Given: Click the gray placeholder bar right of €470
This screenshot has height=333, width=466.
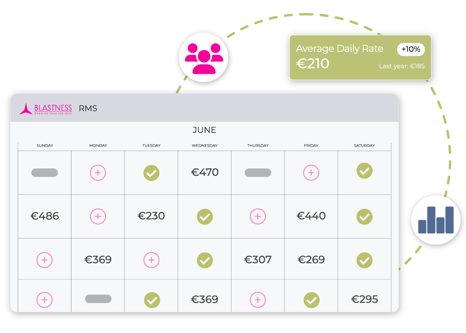Looking at the screenshot, I should [x=258, y=173].
